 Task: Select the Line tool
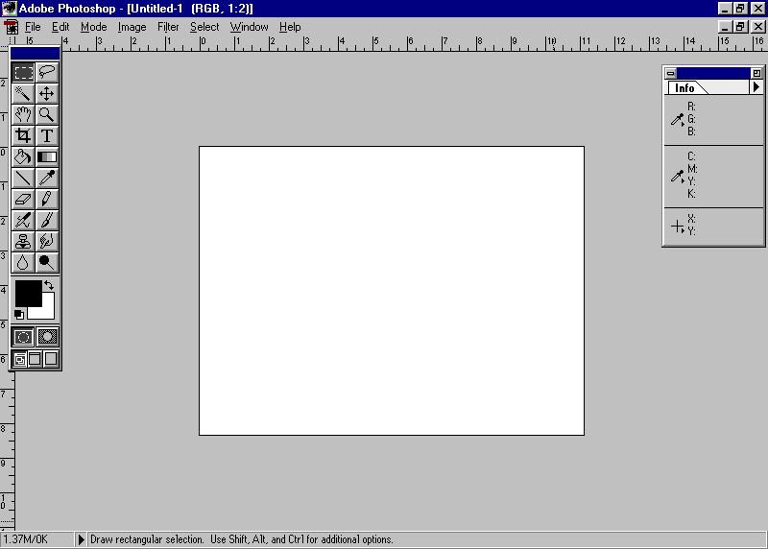(x=23, y=178)
